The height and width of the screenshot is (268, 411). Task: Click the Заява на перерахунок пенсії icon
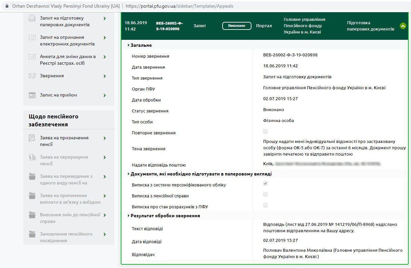[x=32, y=157]
